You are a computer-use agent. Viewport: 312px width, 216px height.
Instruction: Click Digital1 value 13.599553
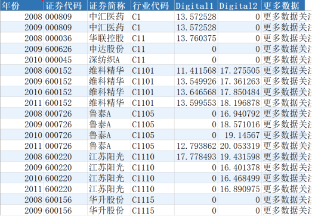(x=196, y=102)
